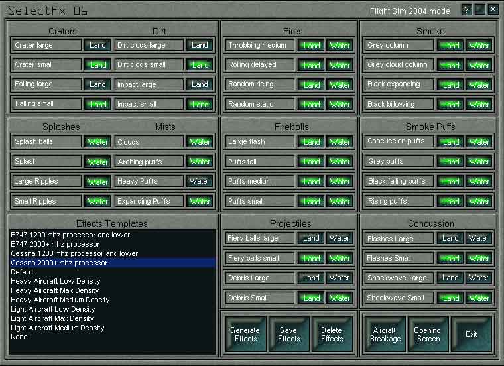Toggle Water for Rising puffs
The height and width of the screenshot is (366, 504).
point(479,201)
